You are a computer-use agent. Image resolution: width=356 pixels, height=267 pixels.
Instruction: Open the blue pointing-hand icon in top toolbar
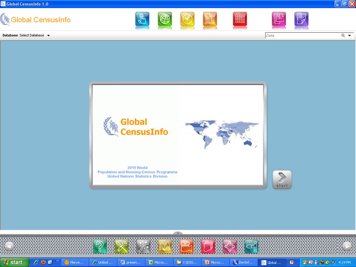(142, 19)
